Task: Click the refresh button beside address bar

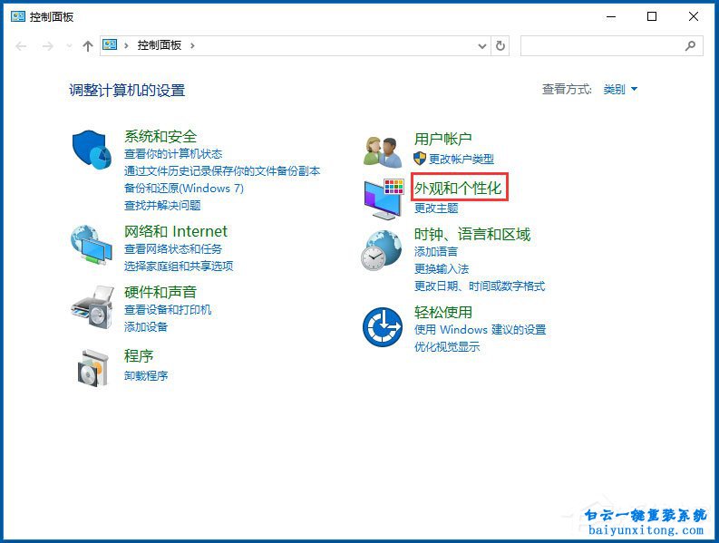Action: [500, 46]
